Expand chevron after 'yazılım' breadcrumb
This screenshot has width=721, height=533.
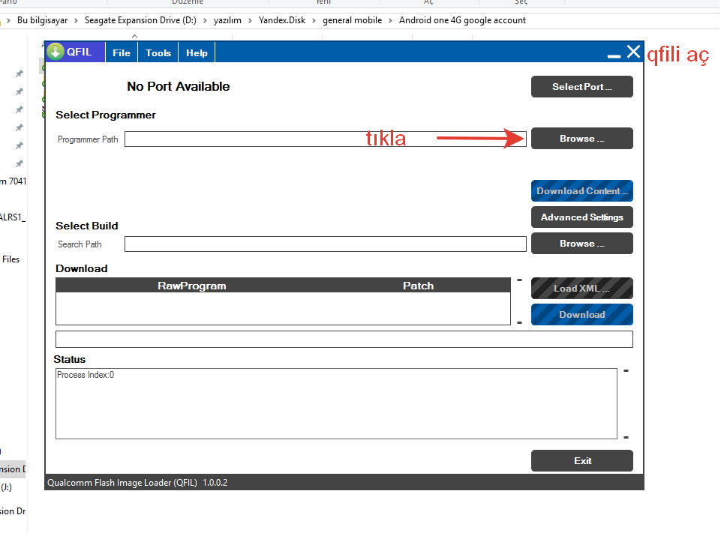250,21
